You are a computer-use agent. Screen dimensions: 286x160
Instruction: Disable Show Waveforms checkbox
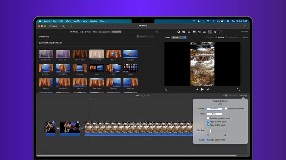[x=208, y=140]
